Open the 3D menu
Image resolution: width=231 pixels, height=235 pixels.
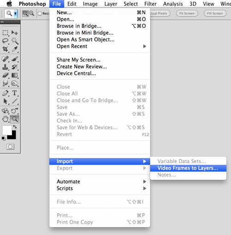coord(193,4)
